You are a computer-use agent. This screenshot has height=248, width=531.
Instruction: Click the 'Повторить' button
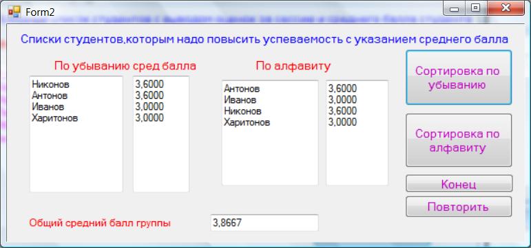click(459, 207)
